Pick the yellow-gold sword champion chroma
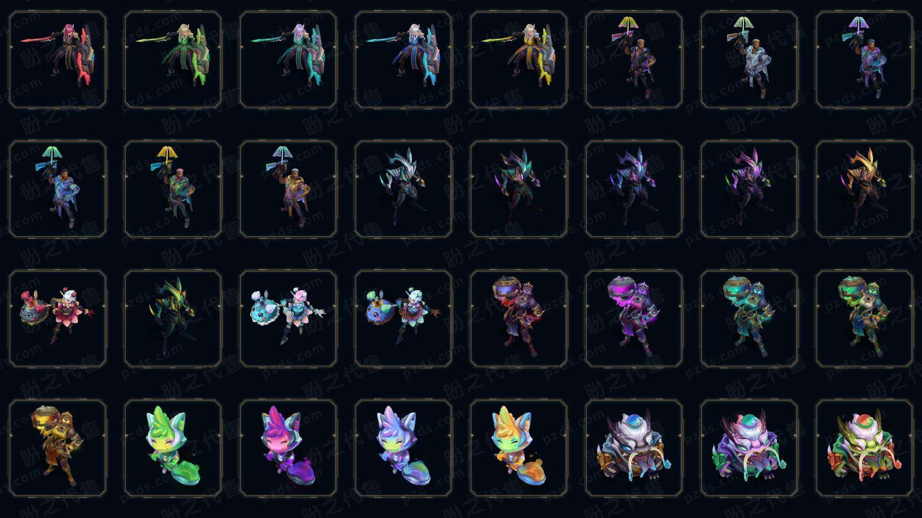The width and height of the screenshot is (922, 518). 519,60
